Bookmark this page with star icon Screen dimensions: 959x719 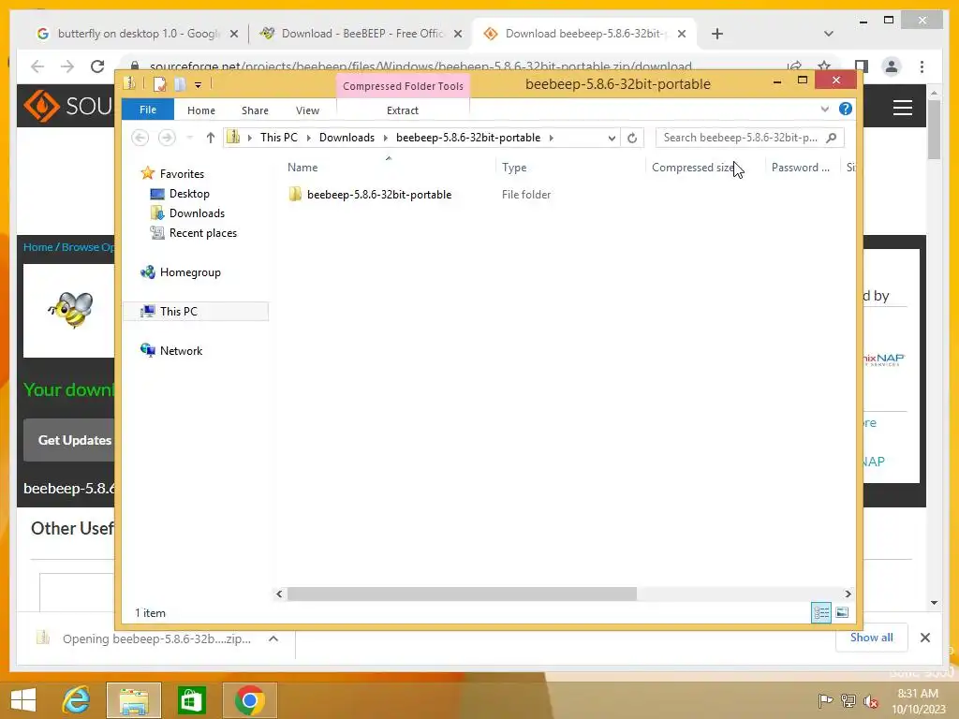tap(824, 66)
